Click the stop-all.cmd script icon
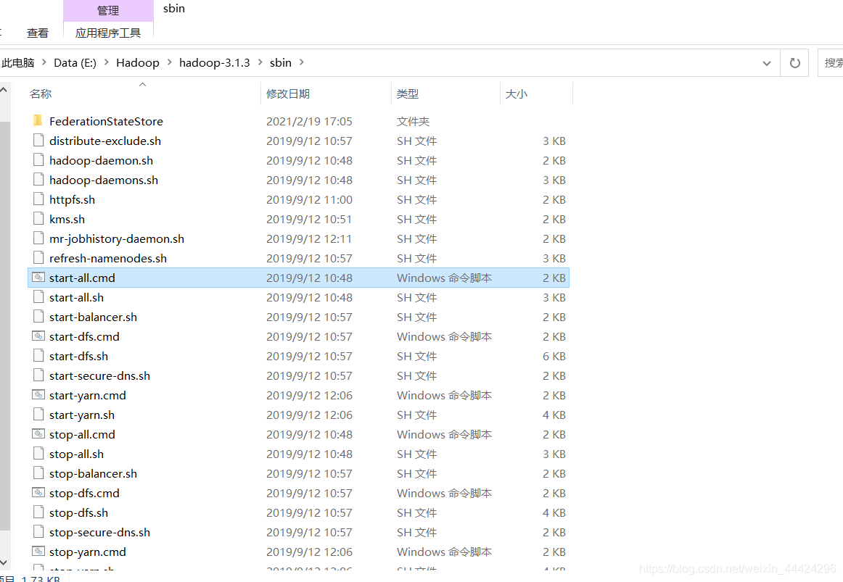The height and width of the screenshot is (582, 843). (38, 434)
